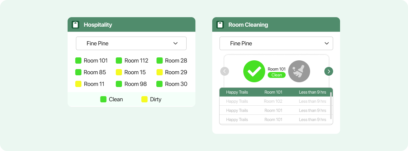Screen dimensions: 408x151
Task: Click the clipboard icon in Room Cleaning header
Action: [x=220, y=25]
